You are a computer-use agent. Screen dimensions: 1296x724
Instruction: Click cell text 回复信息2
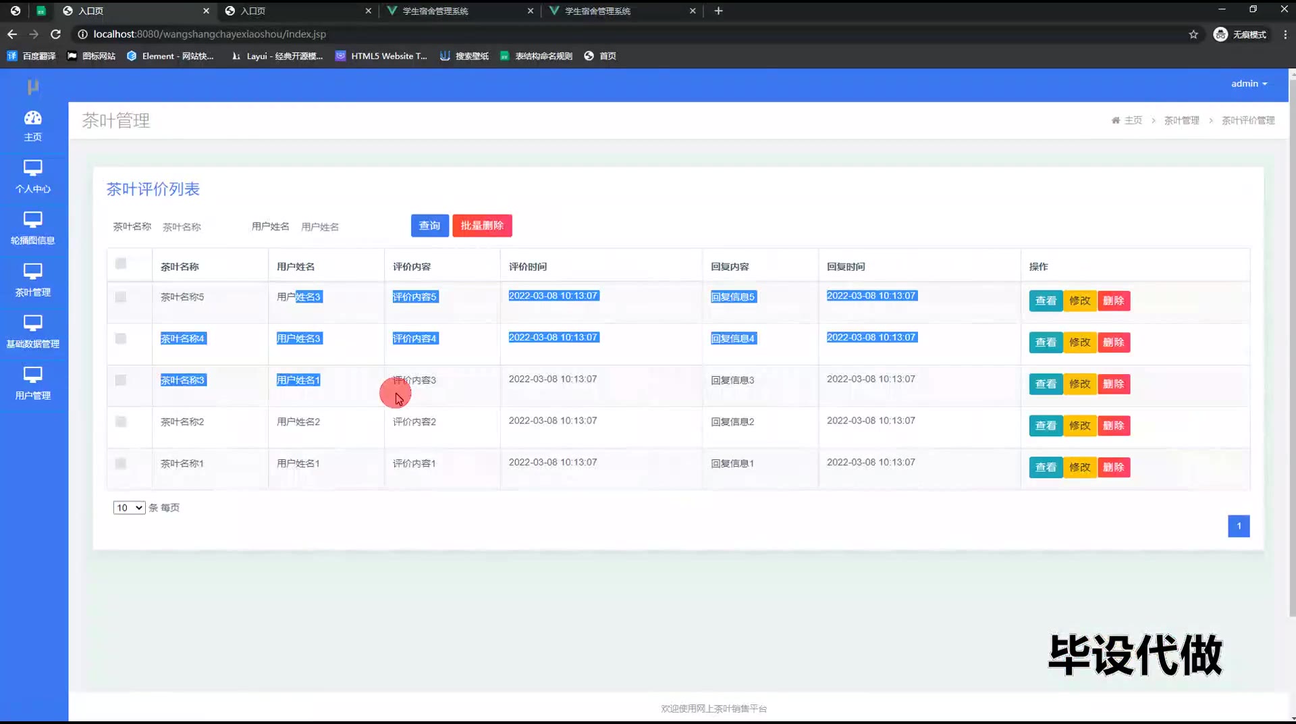tap(732, 422)
